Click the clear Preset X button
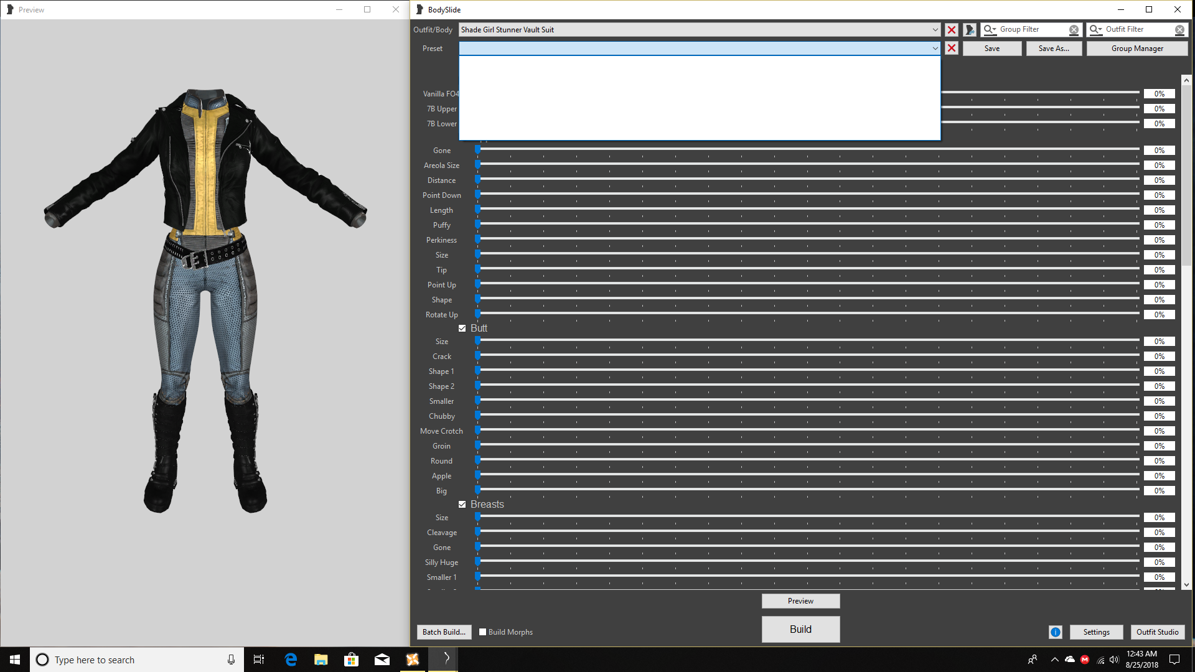Viewport: 1195px width, 672px height. (x=951, y=47)
